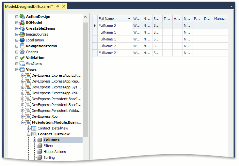Image resolution: width=239 pixels, height=166 pixels.
Task: Click the NavigationItems node icon
Action: tap(22, 46)
